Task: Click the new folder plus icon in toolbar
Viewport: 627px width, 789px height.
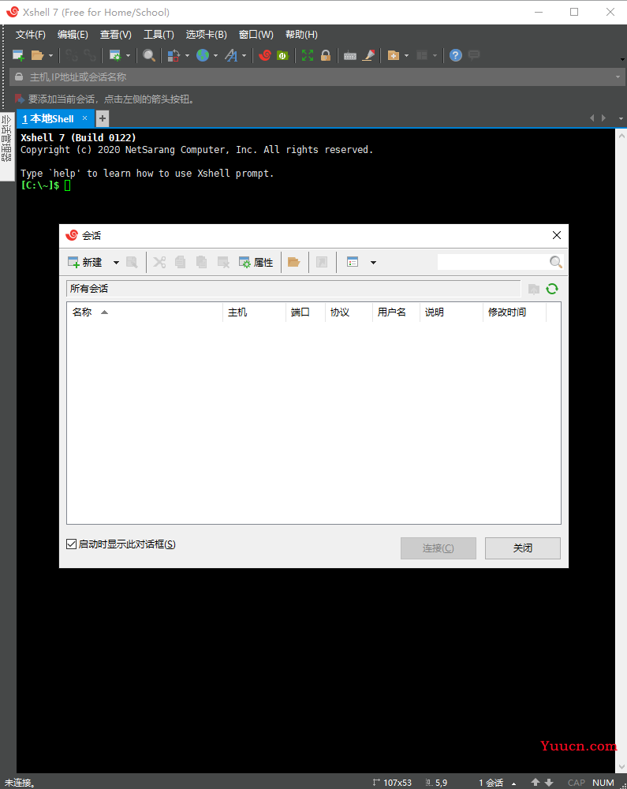Action: [x=394, y=55]
